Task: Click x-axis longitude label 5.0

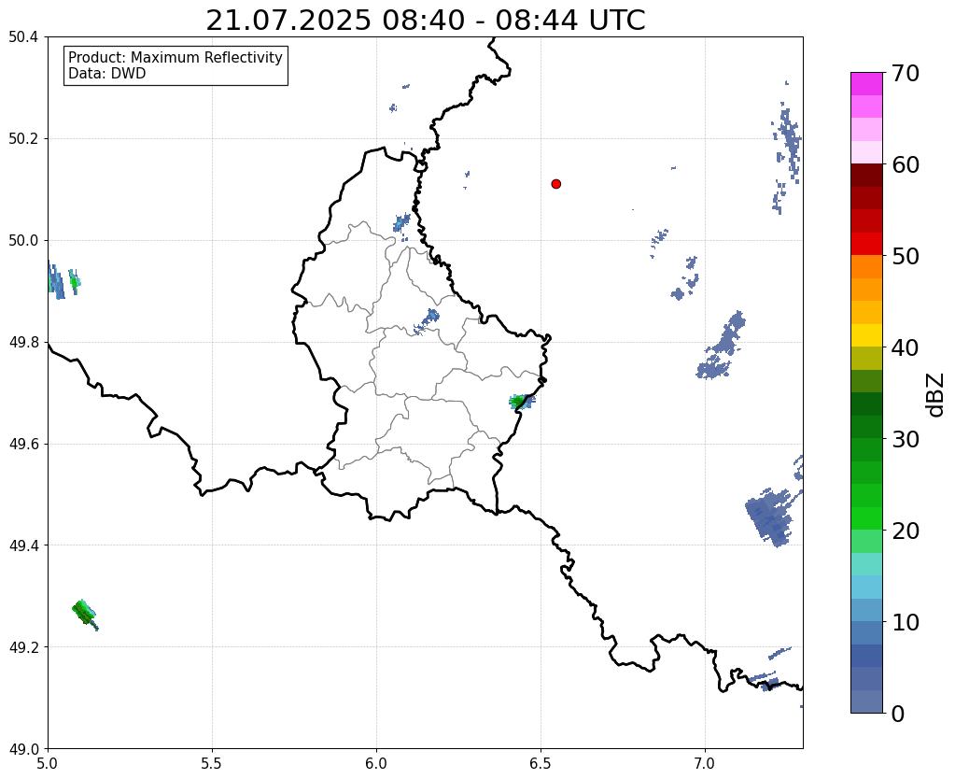Action: (48, 763)
